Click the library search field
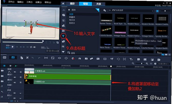 click(x=131, y=10)
